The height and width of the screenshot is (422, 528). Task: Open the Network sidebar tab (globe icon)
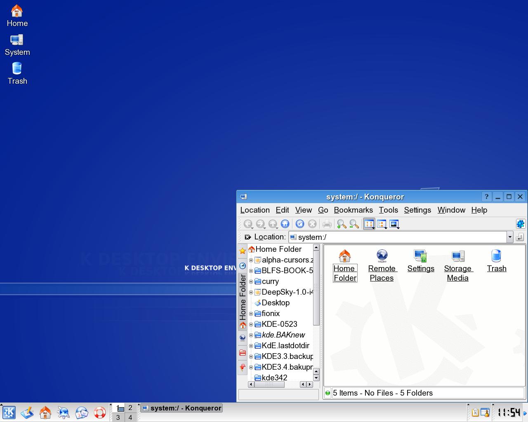pyautogui.click(x=243, y=338)
